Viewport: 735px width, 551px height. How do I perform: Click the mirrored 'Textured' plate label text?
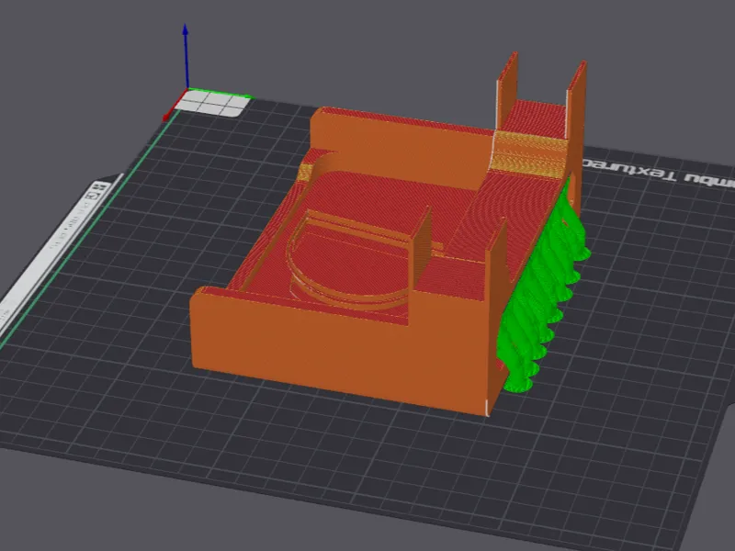630,172
